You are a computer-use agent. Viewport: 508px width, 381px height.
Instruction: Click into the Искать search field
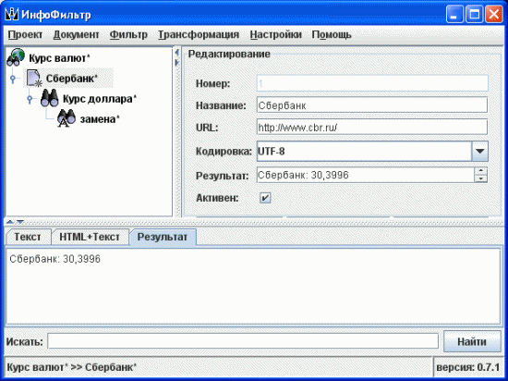[243, 341]
